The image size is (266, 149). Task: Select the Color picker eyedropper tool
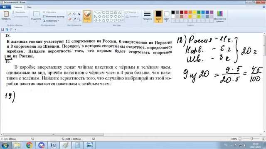pos(74,19)
